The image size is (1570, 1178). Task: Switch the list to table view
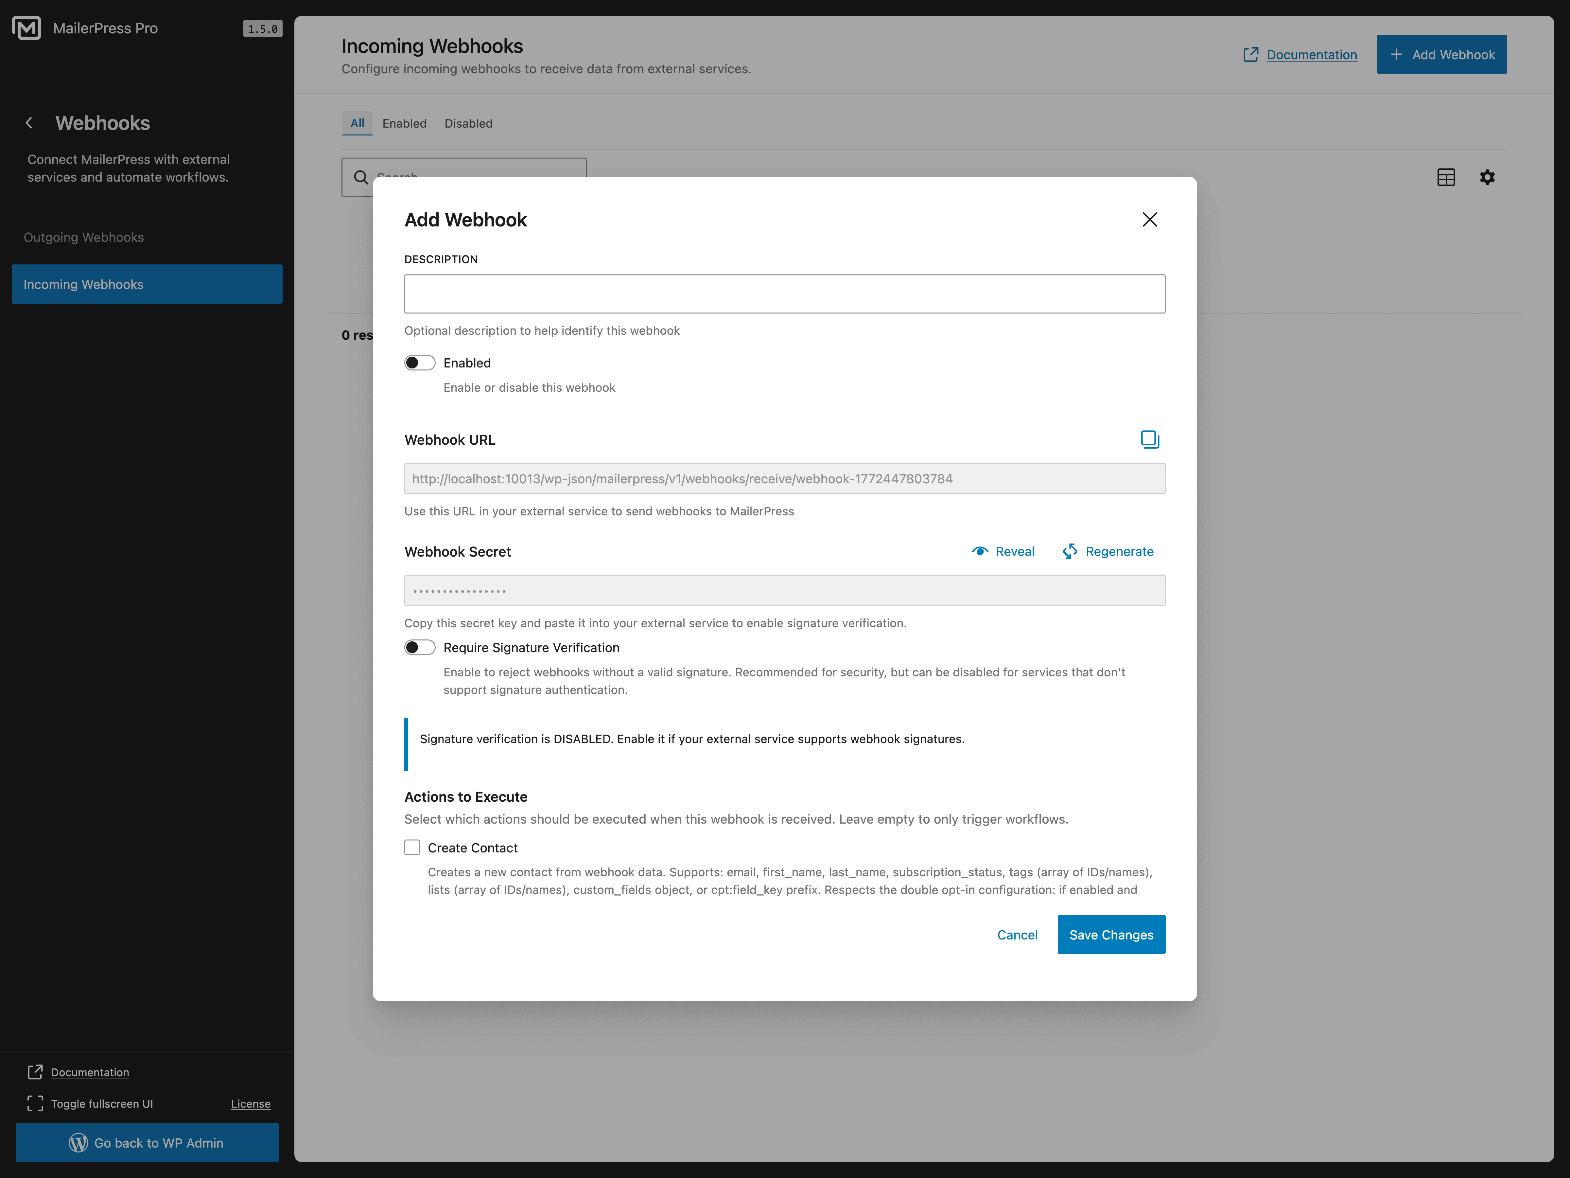click(x=1446, y=177)
